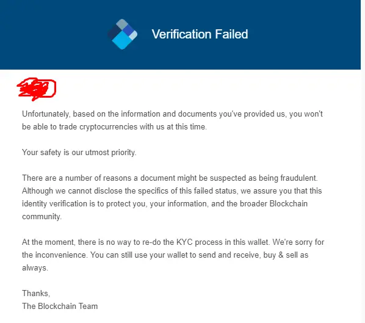The height and width of the screenshot is (323, 365).
Task: Click the phrase "broader Blockchain" in the text
Action: click(273, 204)
